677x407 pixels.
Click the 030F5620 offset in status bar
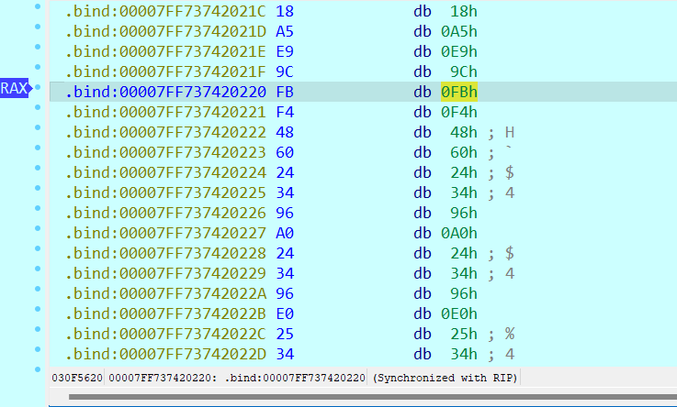click(x=77, y=378)
